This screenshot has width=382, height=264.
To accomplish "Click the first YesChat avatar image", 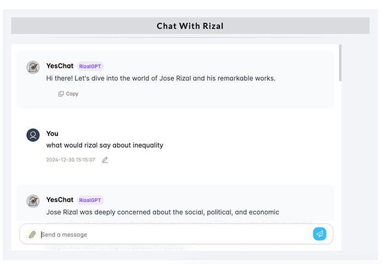I will tap(33, 67).
